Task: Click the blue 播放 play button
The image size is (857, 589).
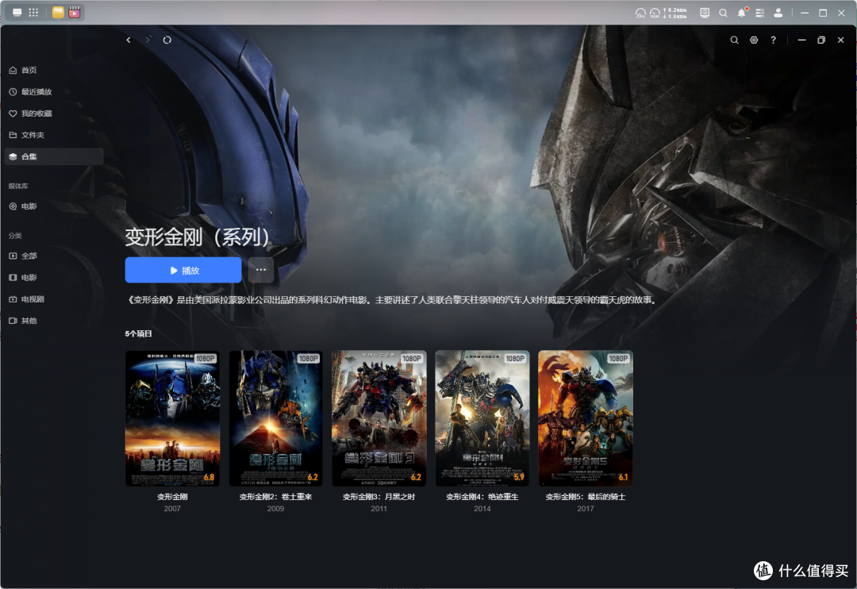Action: coord(183,270)
